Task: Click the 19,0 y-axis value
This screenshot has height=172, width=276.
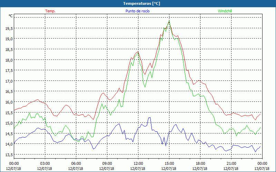Action: click(x=9, y=40)
